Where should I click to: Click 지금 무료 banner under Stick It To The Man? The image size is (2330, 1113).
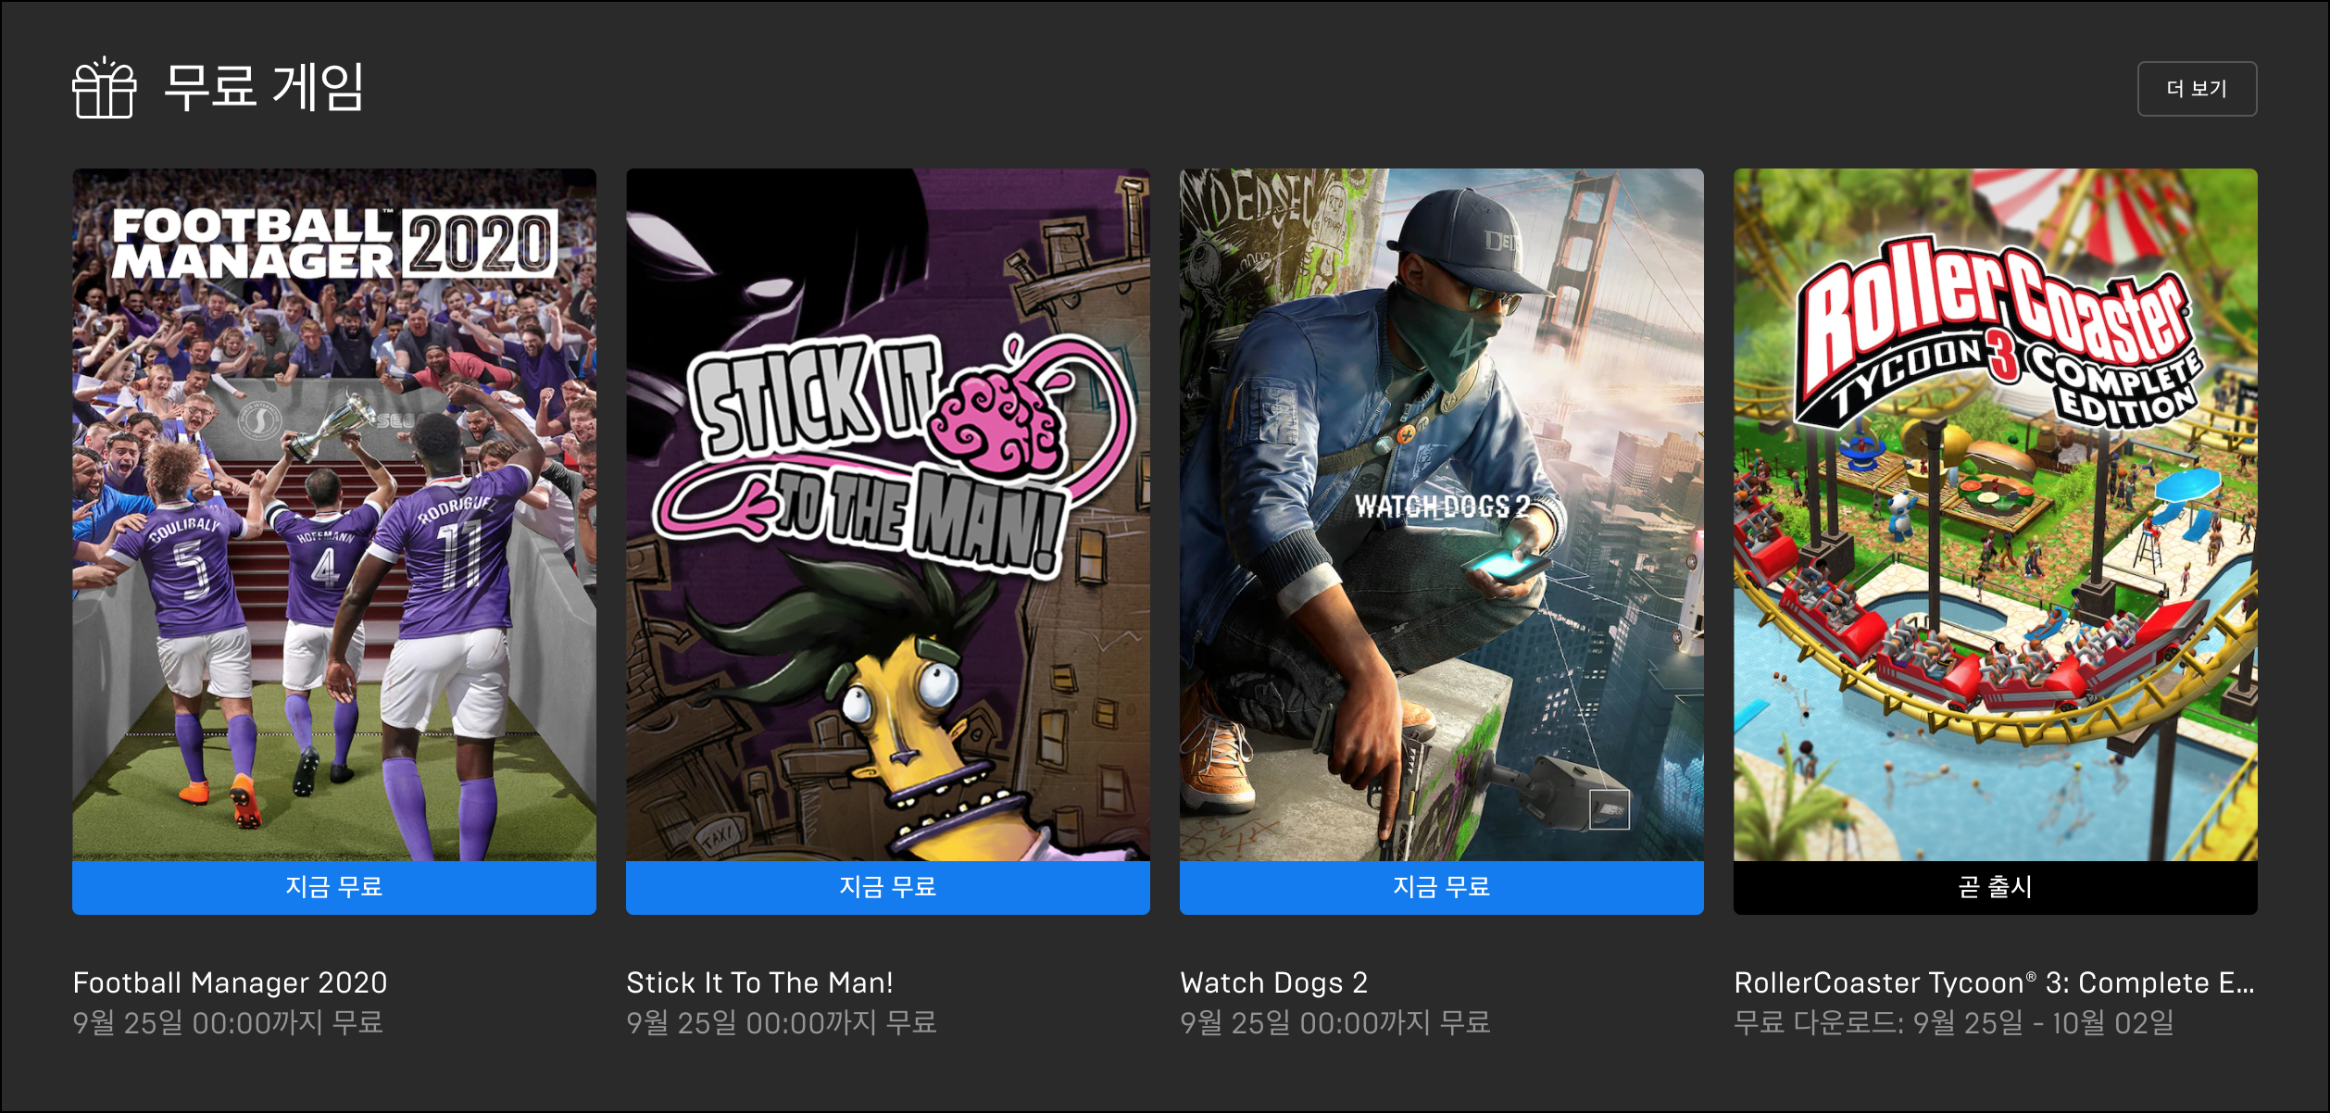click(x=888, y=887)
